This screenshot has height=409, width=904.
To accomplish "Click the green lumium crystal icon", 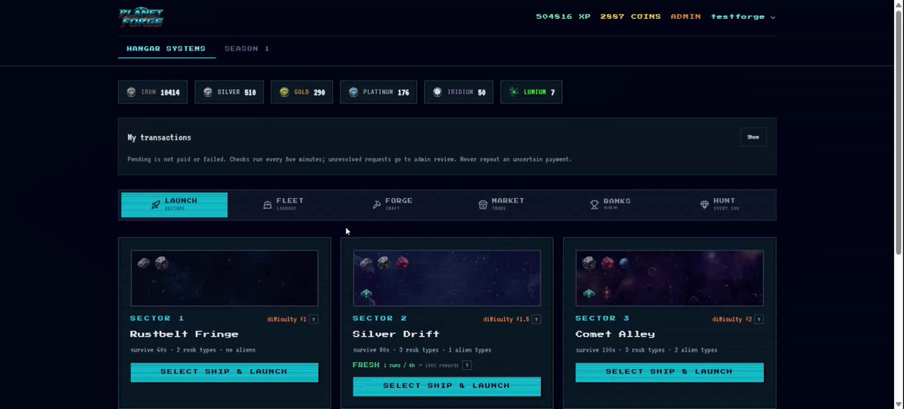I will click(x=514, y=92).
